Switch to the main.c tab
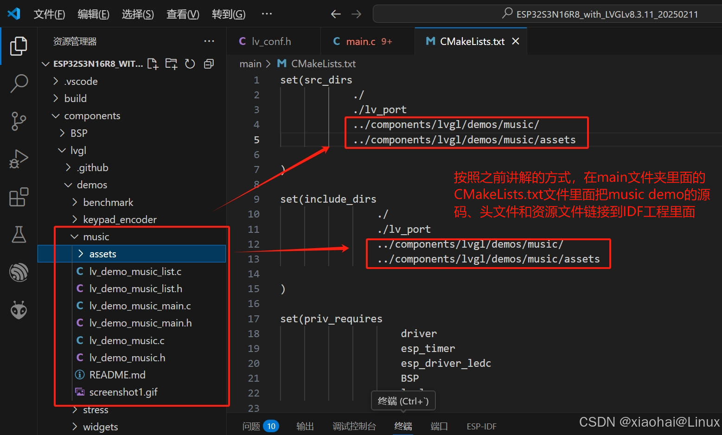Image resolution: width=722 pixels, height=435 pixels. [368, 41]
